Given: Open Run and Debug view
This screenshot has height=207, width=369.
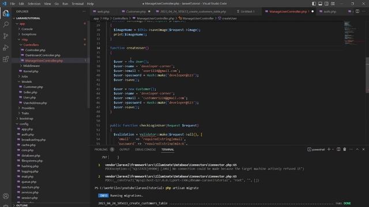Looking at the screenshot, I should (x=6, y=47).
